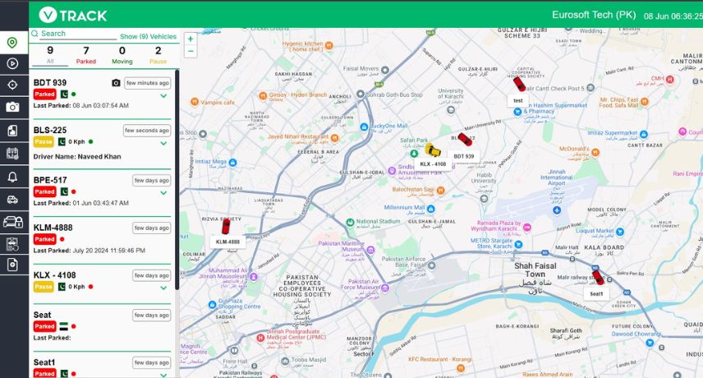This screenshot has height=378, width=703.
Task: Expand the BDT 939 vehicle details chevron
Action: pyautogui.click(x=163, y=96)
